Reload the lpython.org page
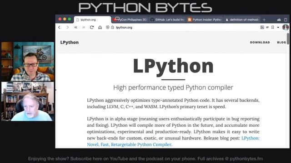Viewport: 291px width, 163px height. [x=92, y=27]
